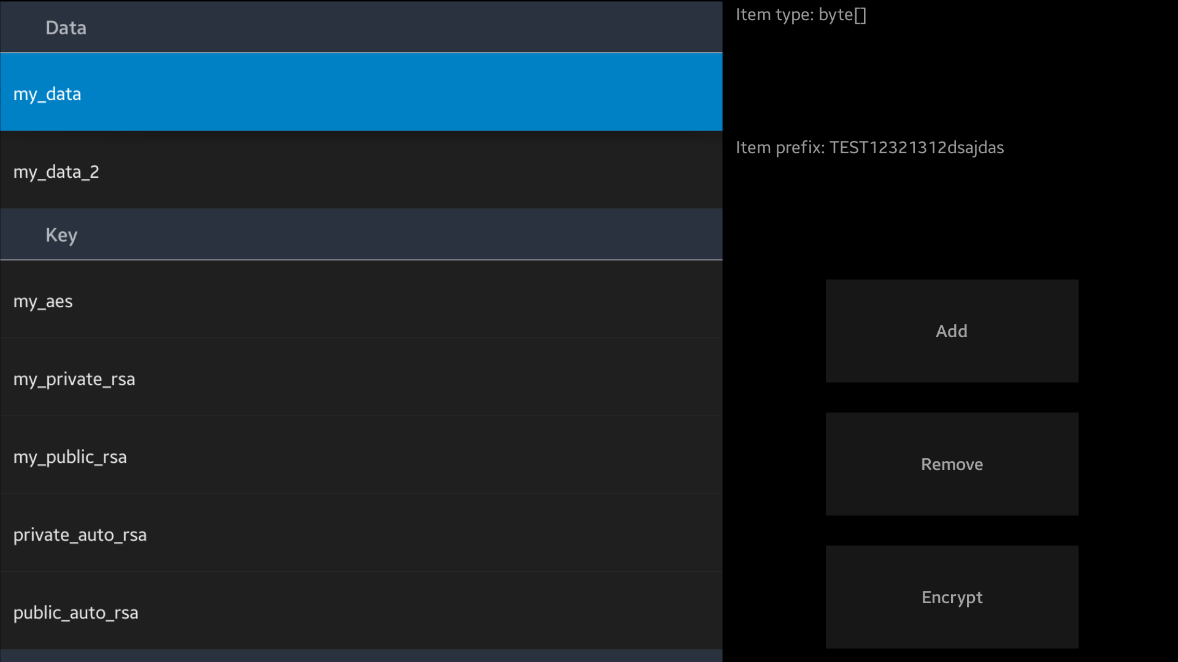The image size is (1178, 662).
Task: Click the 'Key' header title word
Action: pos(61,235)
